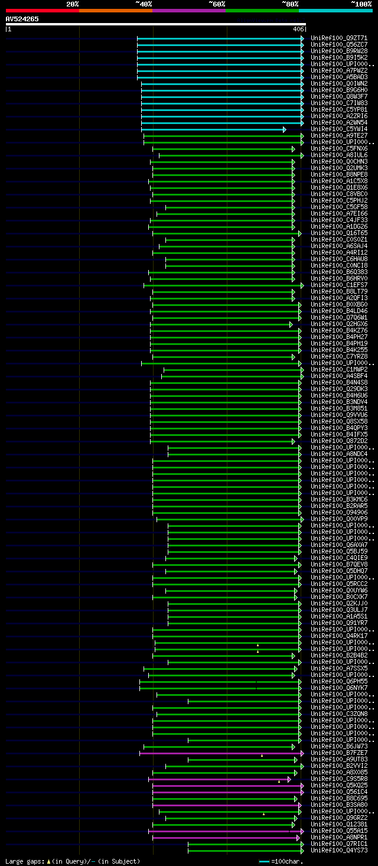Click the cyan ~100% identity legend segment
Screen dimensions: 378x866
(335, 10)
